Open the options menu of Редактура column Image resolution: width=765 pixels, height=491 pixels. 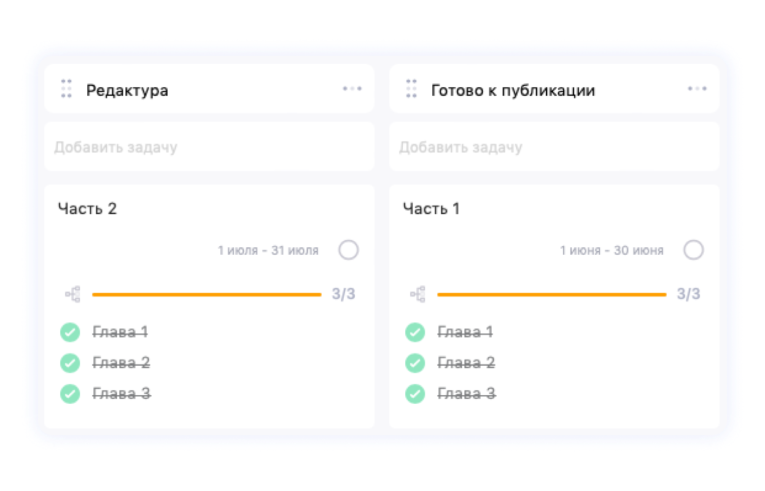pyautogui.click(x=352, y=88)
